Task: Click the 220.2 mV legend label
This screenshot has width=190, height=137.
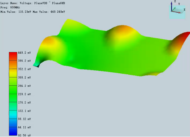Action: (x=24, y=94)
